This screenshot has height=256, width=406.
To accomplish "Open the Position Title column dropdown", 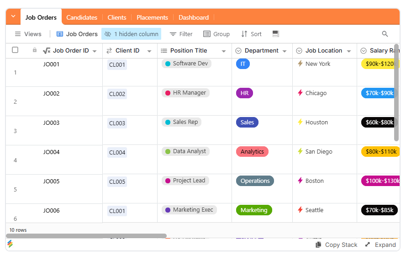I will tap(224, 51).
